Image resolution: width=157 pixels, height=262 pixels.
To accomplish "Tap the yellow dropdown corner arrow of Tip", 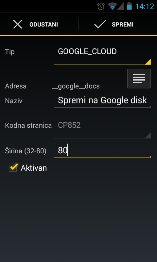I will coord(148,62).
